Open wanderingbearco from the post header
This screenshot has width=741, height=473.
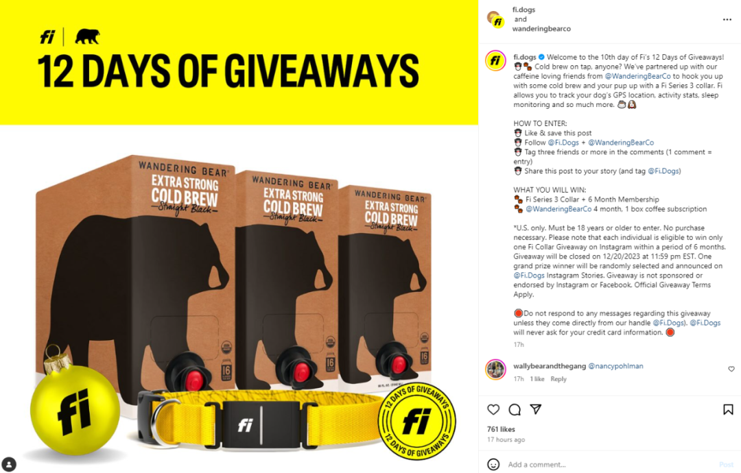tap(541, 29)
